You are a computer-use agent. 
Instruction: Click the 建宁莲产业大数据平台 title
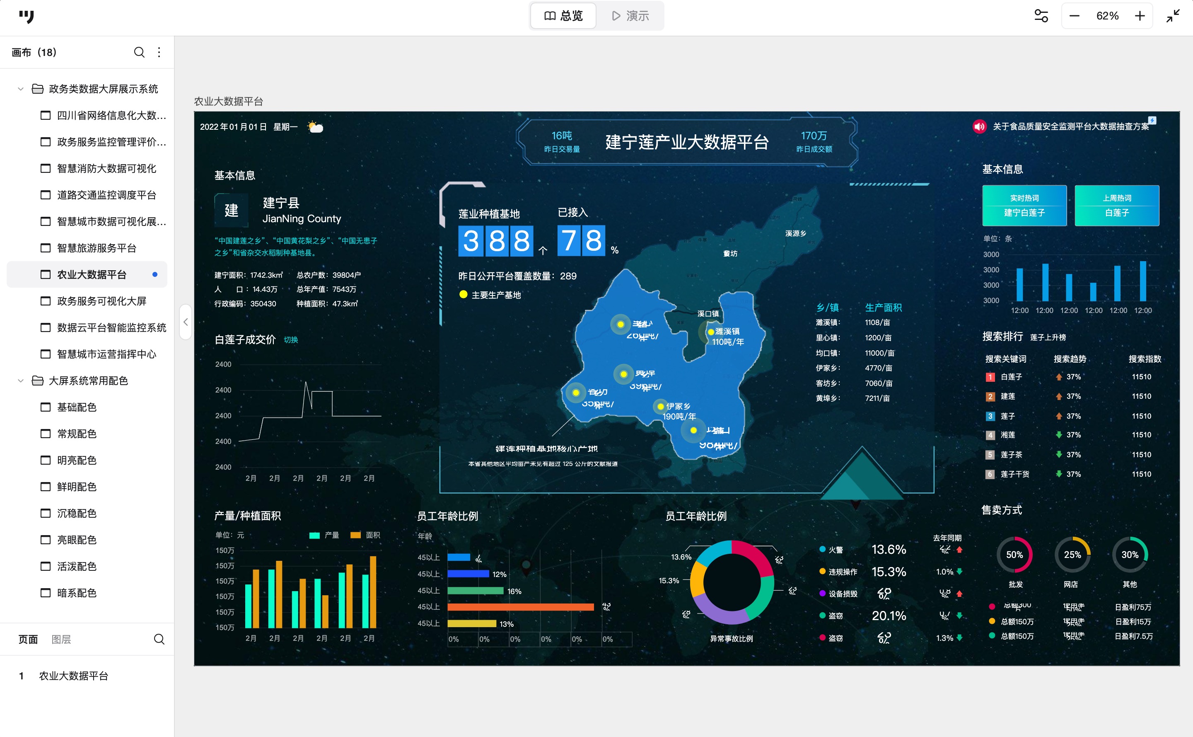point(687,142)
